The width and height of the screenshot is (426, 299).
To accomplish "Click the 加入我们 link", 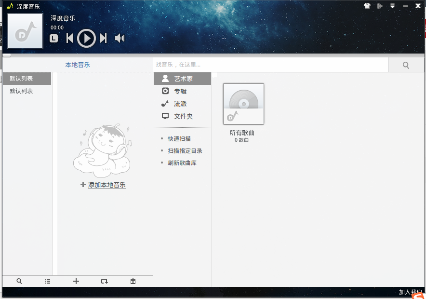I will click(x=411, y=292).
